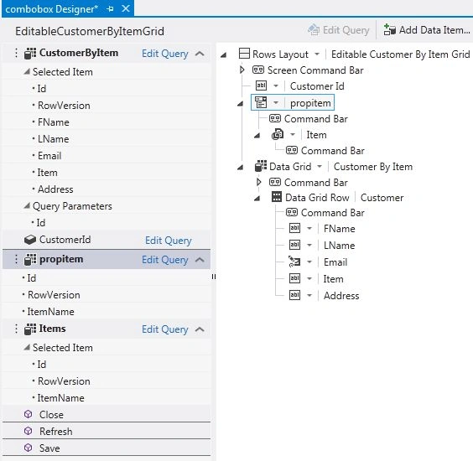Click the EditableCustomerByItemGrid screen title
Viewport: 473px width, 461px height.
click(90, 31)
